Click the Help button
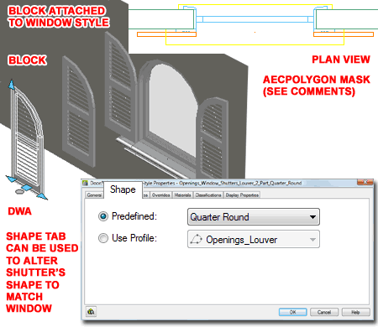378x332 pixels. pos(355,312)
